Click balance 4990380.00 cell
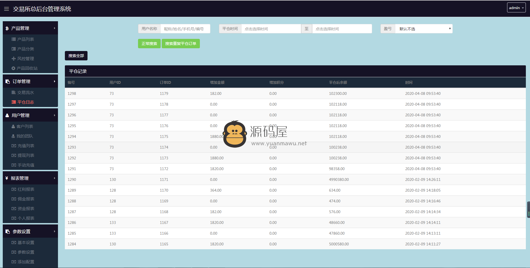The height and width of the screenshot is (268, 530). click(339, 179)
